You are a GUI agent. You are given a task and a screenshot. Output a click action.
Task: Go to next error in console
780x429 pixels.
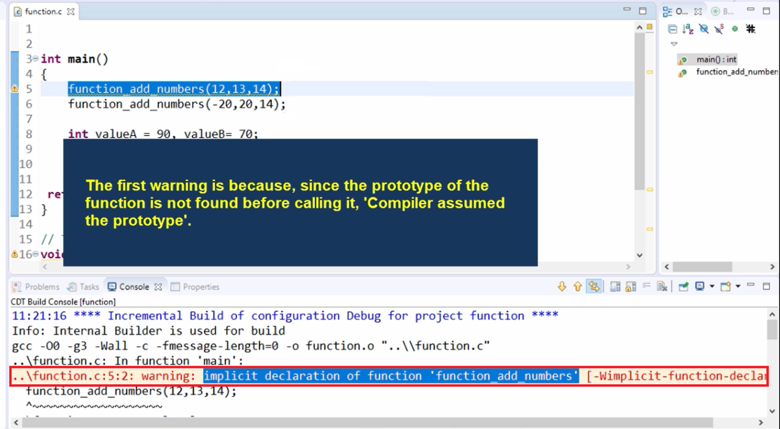(x=562, y=287)
